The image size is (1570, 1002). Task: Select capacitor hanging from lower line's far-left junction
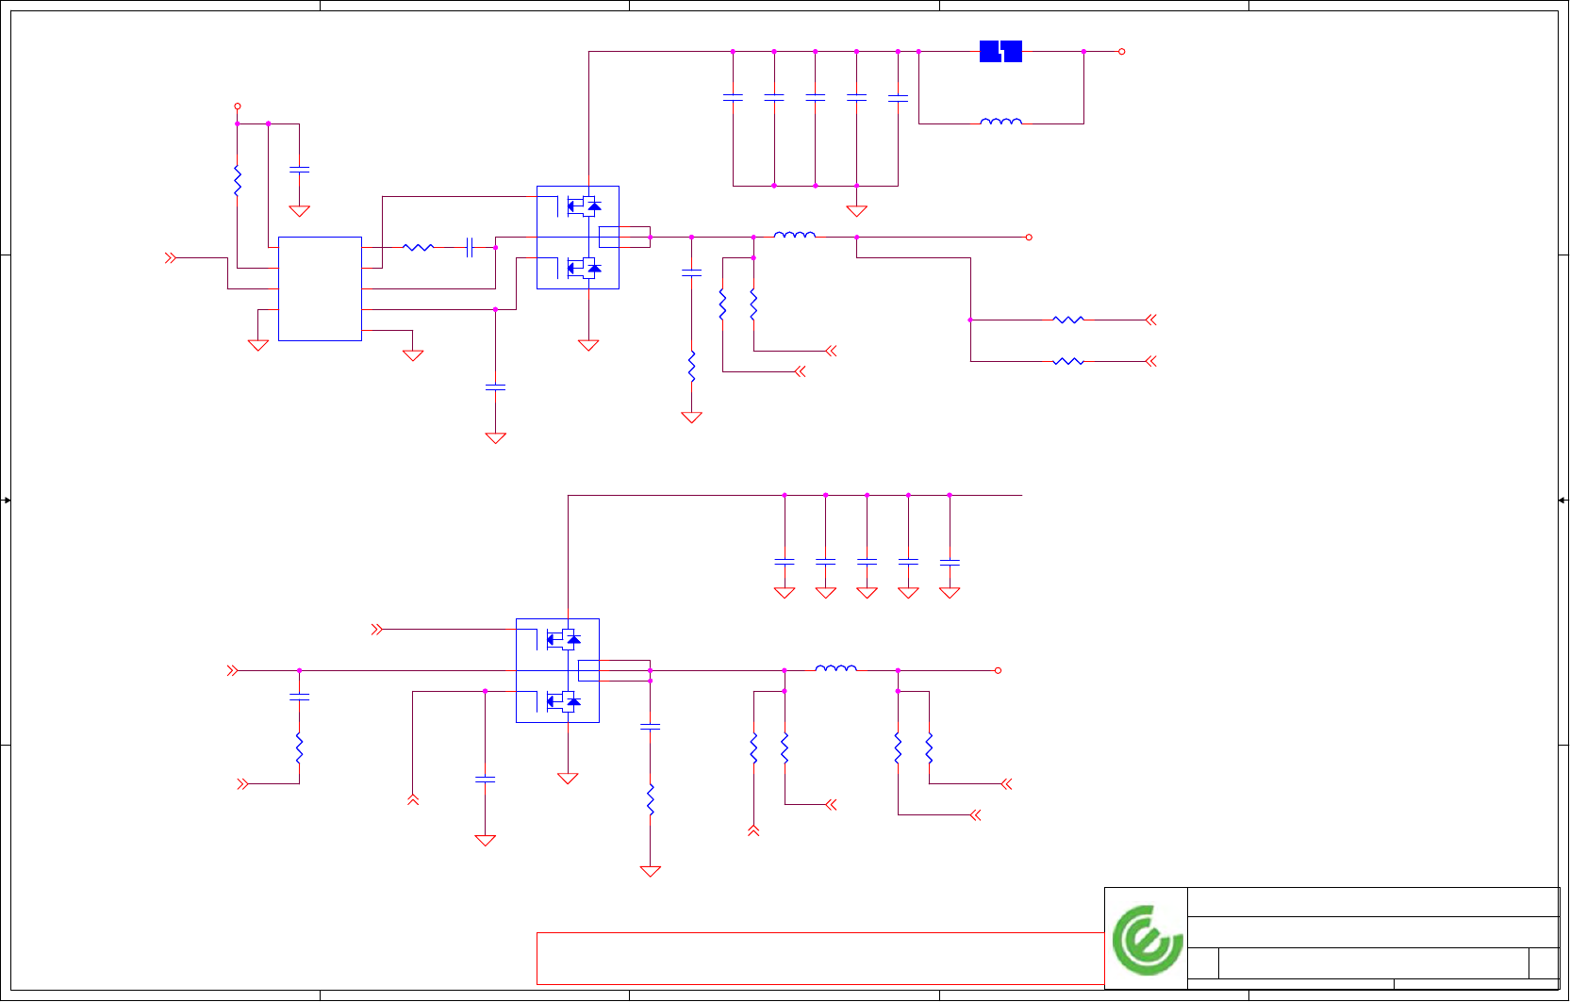pos(299,696)
